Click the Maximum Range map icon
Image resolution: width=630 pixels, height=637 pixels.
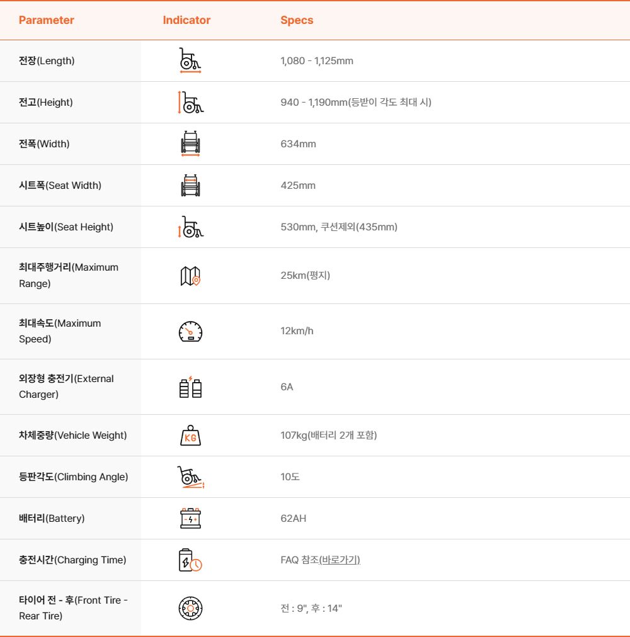190,276
